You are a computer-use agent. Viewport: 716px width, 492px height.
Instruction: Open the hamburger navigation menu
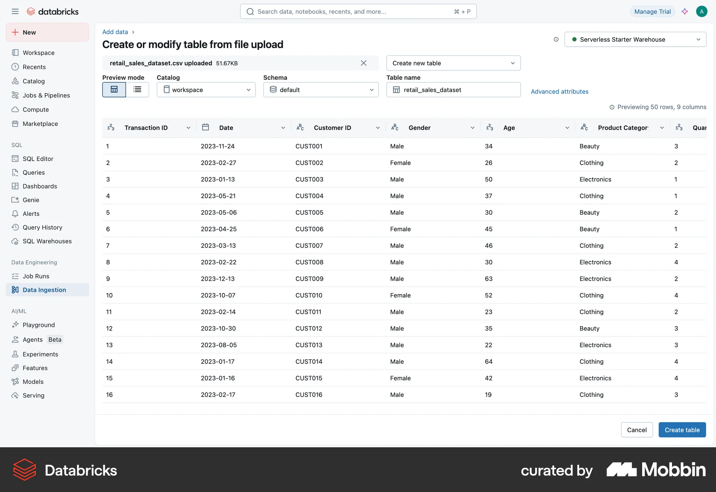tap(15, 11)
